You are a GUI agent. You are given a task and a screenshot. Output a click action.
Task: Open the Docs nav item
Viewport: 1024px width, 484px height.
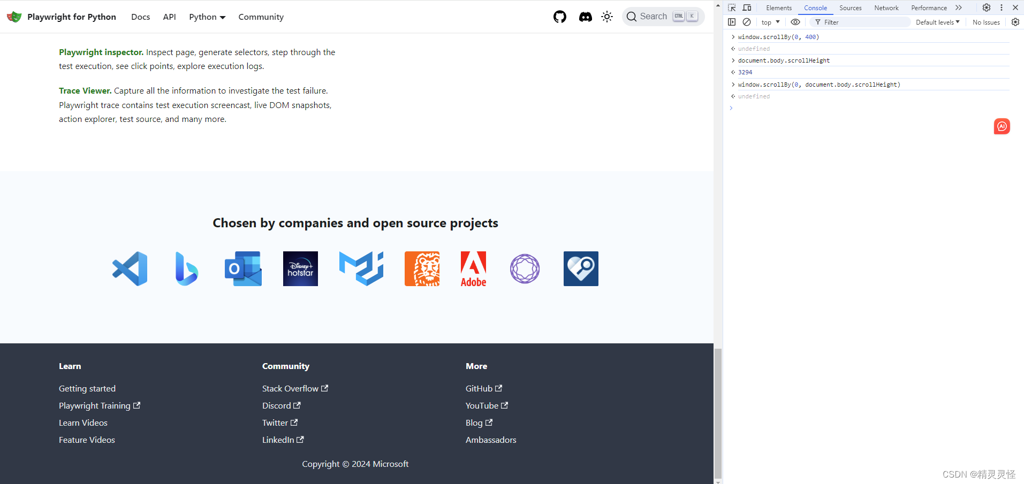coord(141,17)
